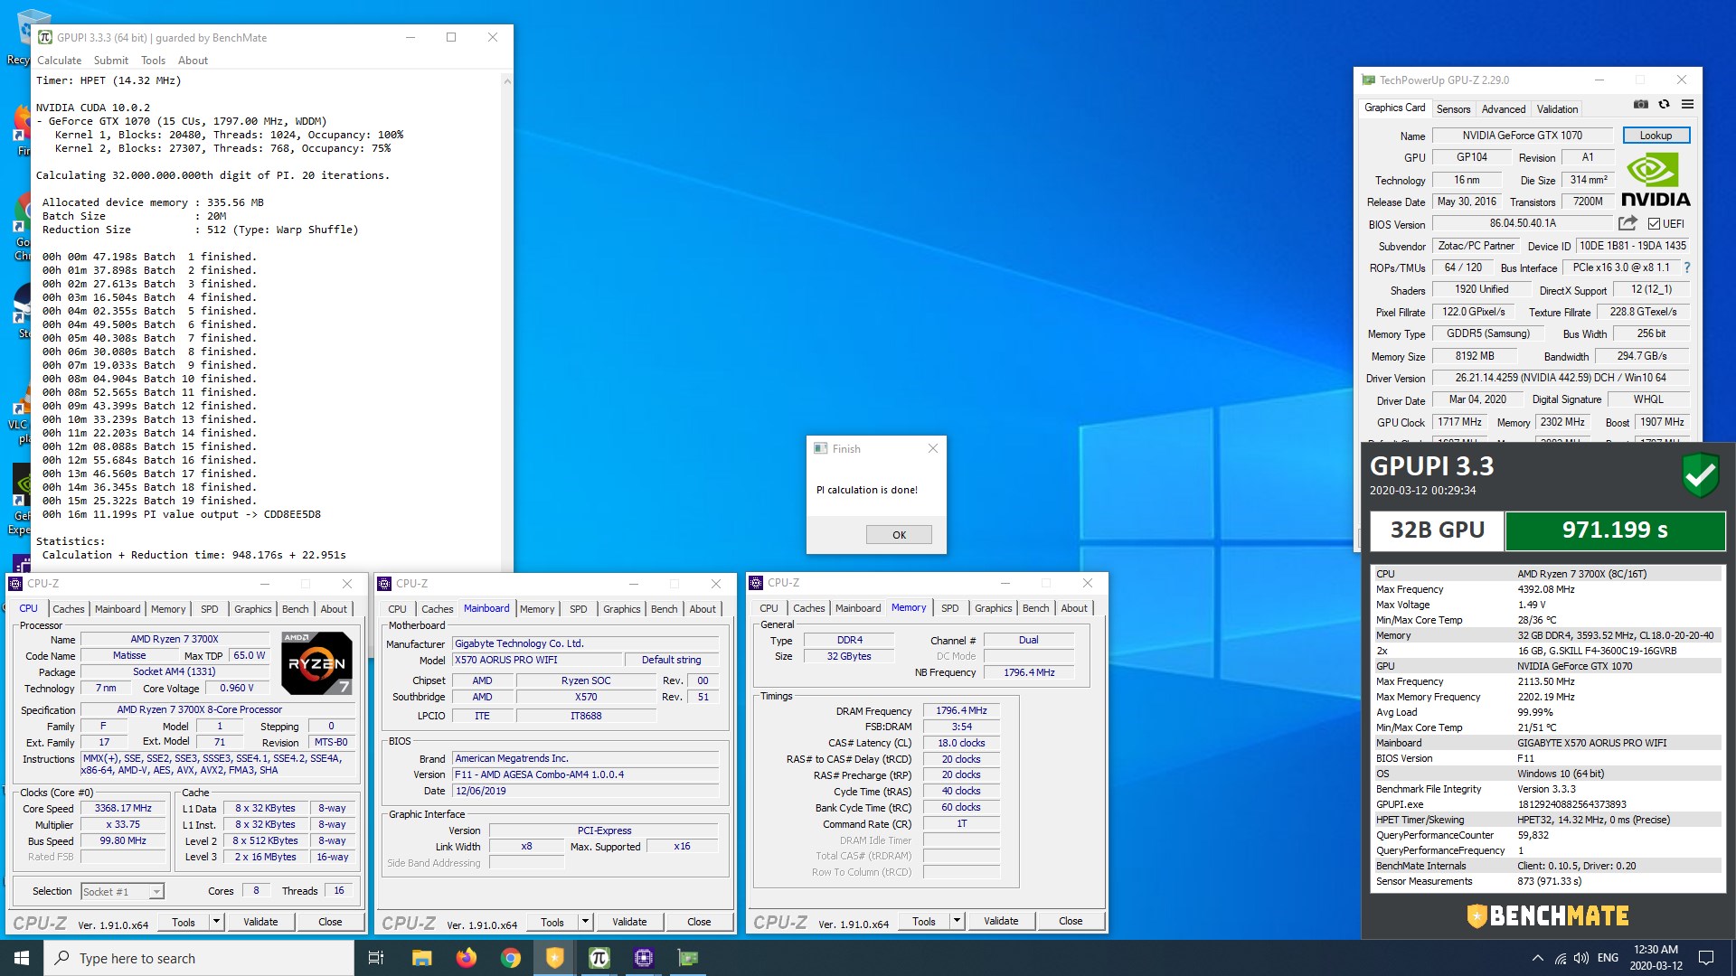Image resolution: width=1736 pixels, height=976 pixels.
Task: Open Task View on the taskbar
Action: click(x=376, y=958)
